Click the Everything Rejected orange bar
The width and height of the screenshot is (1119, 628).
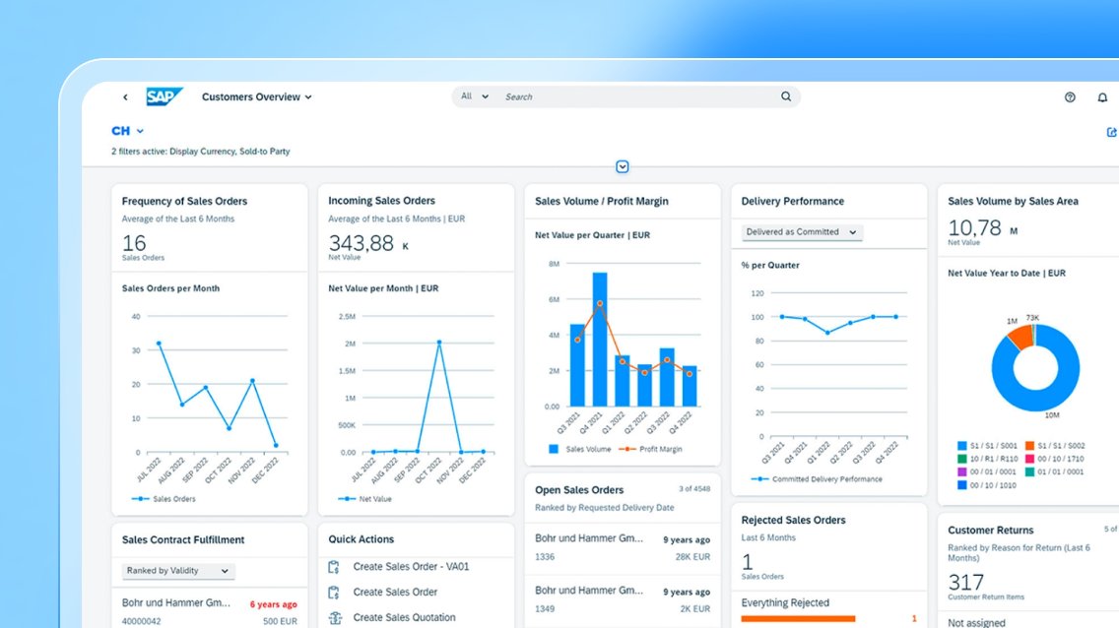click(798, 619)
